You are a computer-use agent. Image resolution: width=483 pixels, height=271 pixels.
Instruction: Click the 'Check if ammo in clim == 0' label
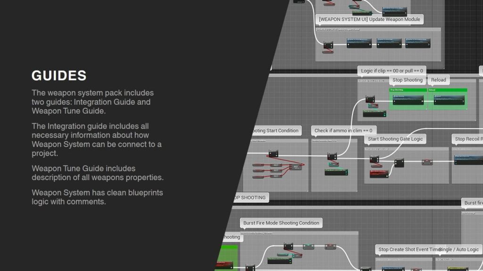(343, 130)
